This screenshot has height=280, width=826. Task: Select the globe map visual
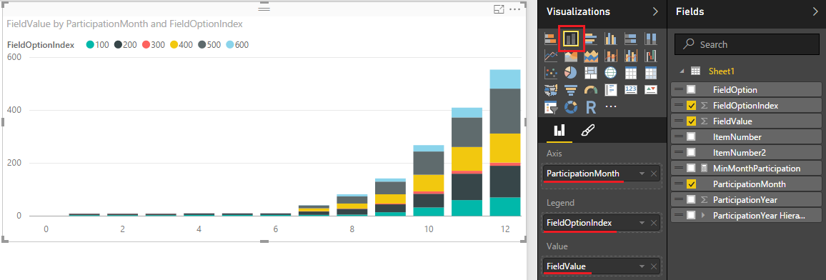(610, 73)
